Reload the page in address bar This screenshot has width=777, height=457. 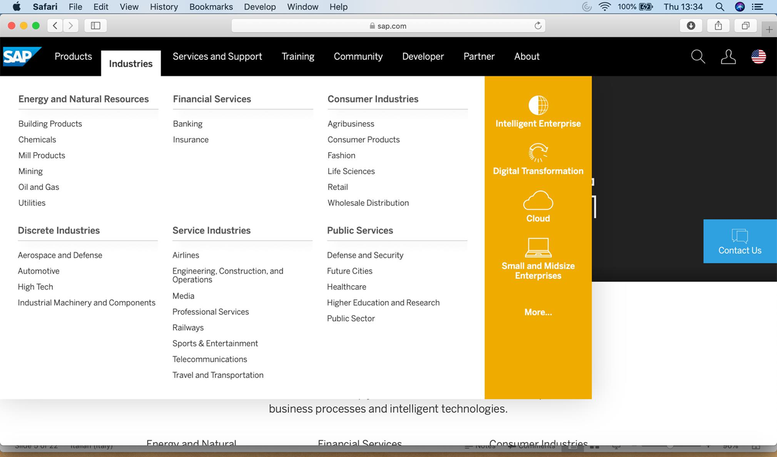pyautogui.click(x=537, y=25)
